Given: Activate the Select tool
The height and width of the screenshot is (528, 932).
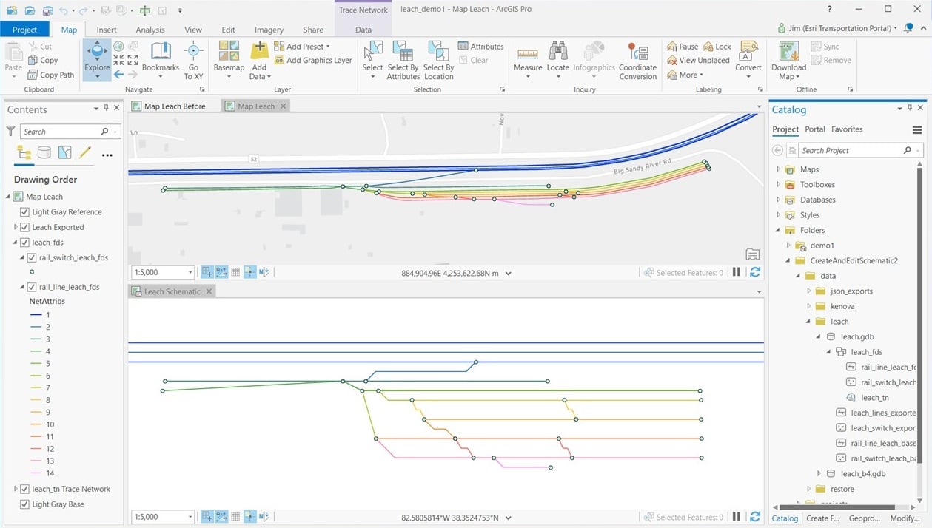Looking at the screenshot, I should click(372, 60).
